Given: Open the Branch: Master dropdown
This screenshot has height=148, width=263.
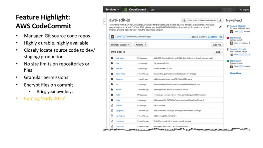Looking at the screenshot, I should pos(120,45).
